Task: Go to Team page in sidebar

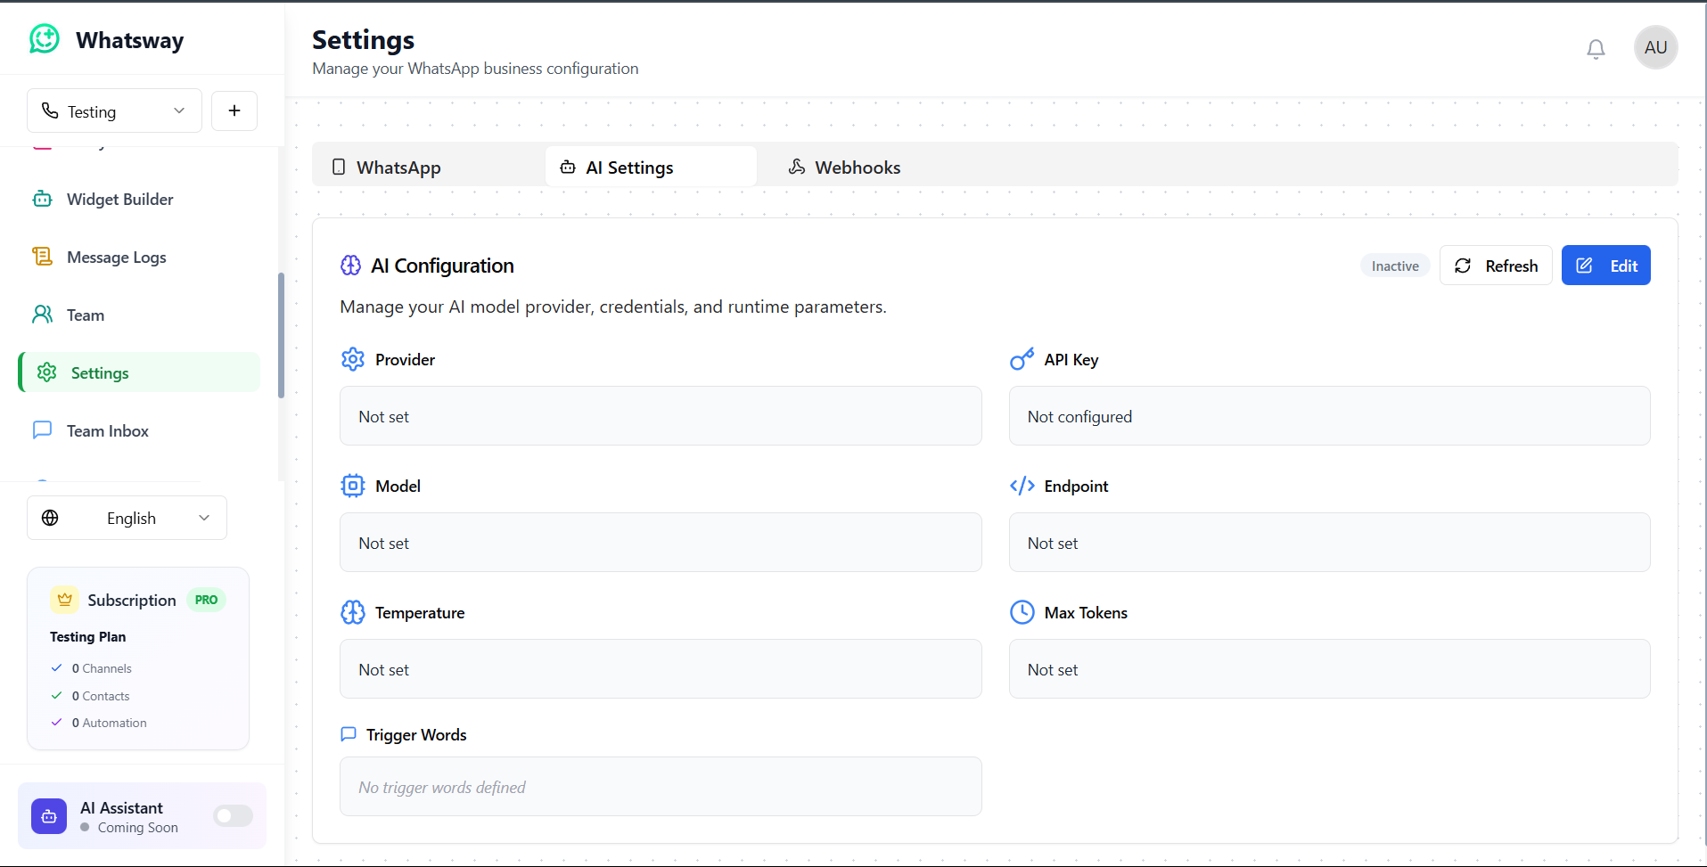Action: point(85,315)
